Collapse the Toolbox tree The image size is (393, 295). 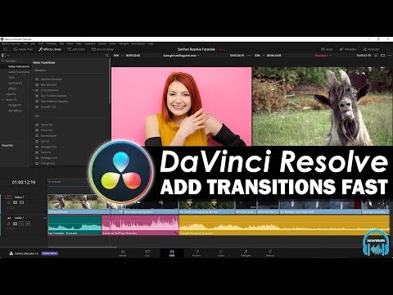(3, 61)
